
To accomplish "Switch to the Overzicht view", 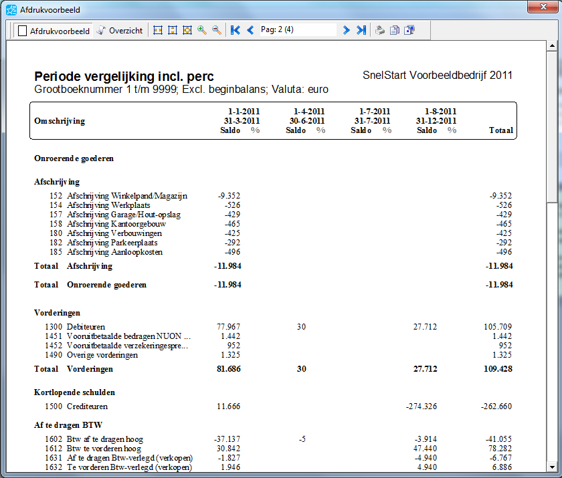I will coord(119,30).
